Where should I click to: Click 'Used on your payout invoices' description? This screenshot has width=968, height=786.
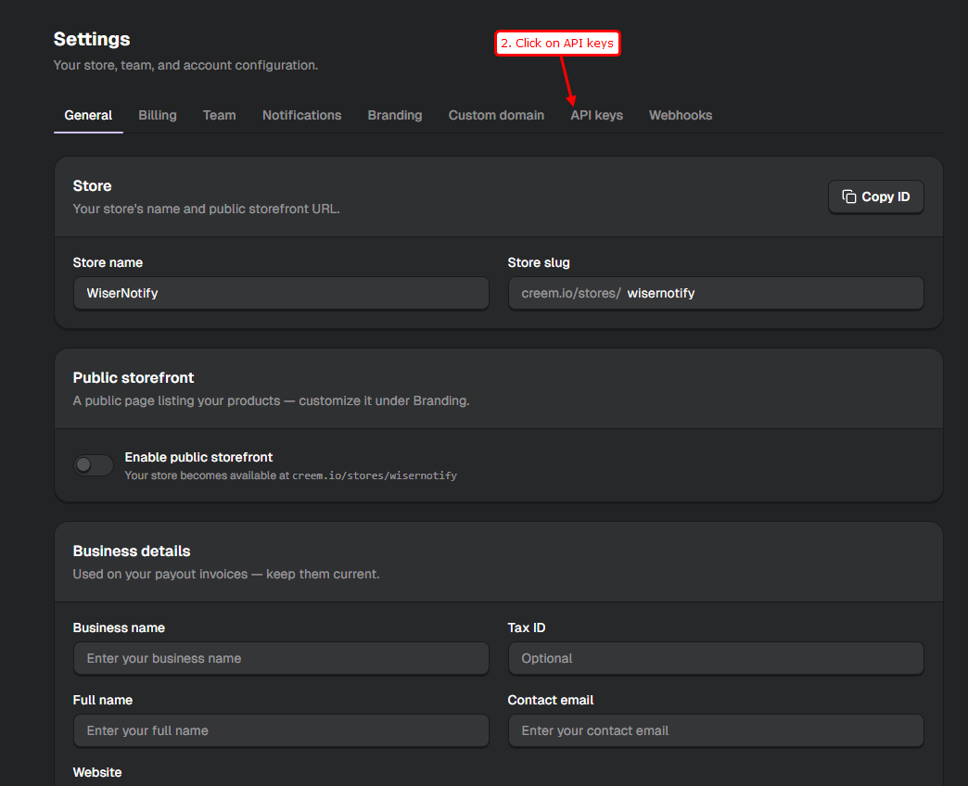coord(226,575)
